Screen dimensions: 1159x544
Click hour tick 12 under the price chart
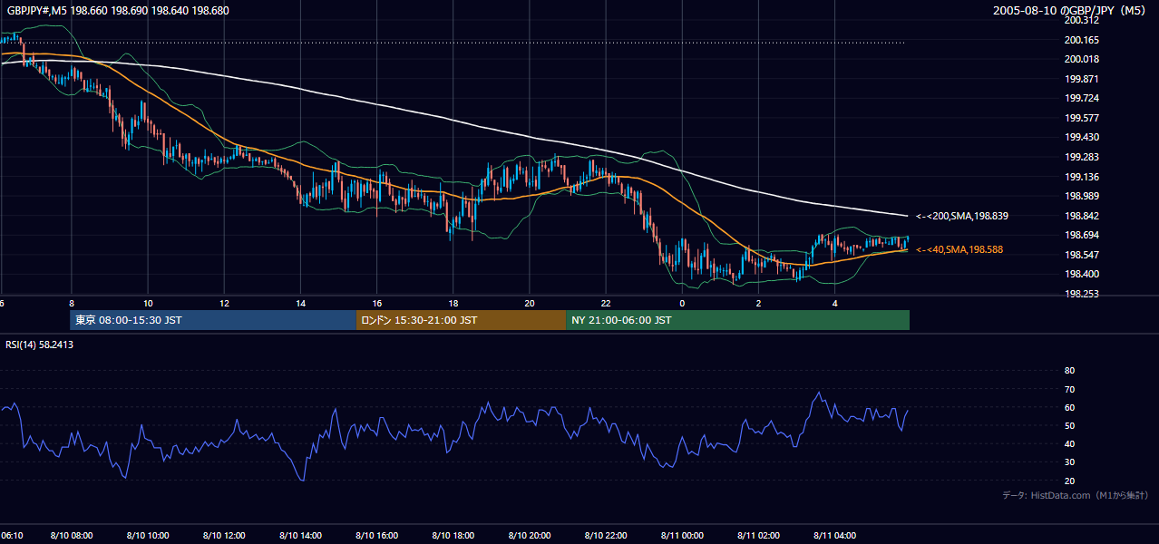click(x=224, y=304)
